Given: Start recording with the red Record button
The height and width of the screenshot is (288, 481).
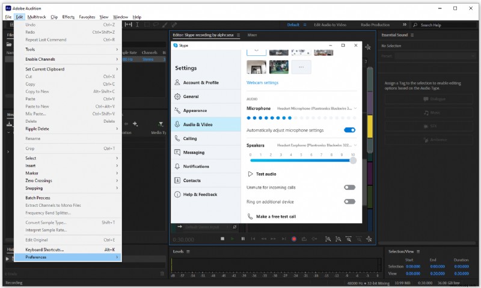Looking at the screenshot, I should [x=294, y=239].
